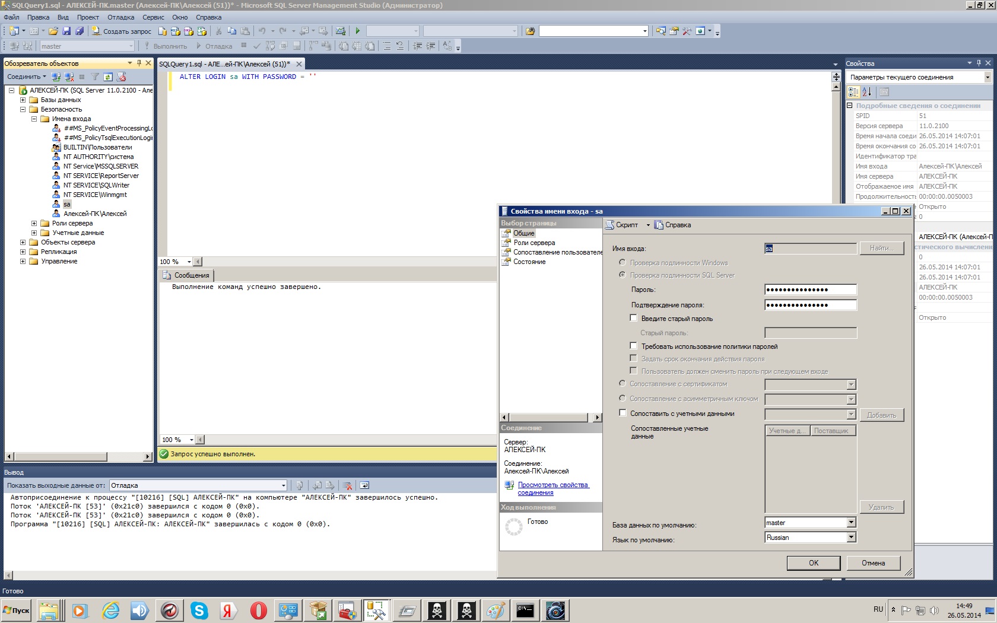Click the Save All toolbar icon
This screenshot has width=997, height=623.
[79, 31]
